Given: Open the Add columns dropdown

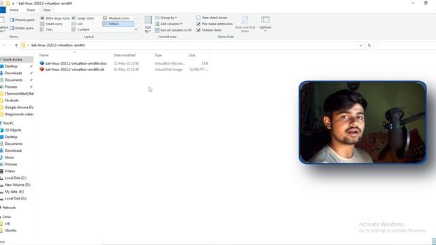Looking at the screenshot, I should tap(169, 24).
